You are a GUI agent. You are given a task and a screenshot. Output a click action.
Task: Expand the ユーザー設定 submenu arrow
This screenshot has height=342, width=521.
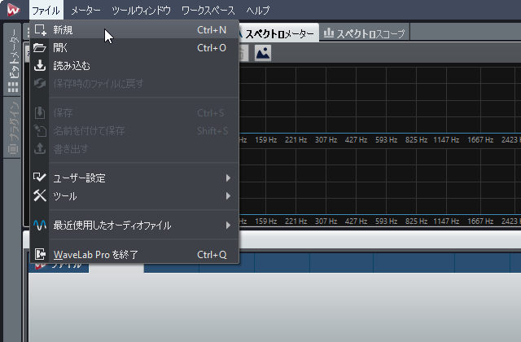[x=228, y=178]
